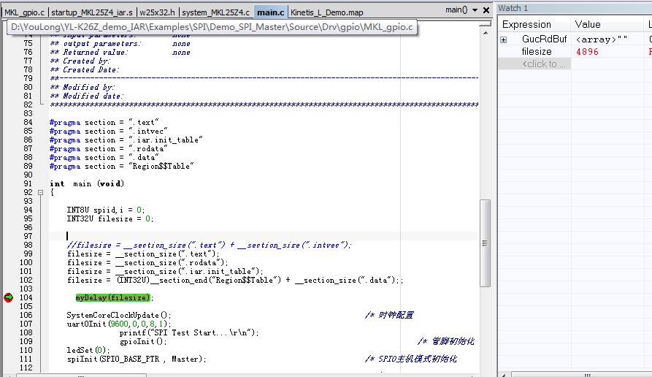Click the filesize value 4896
Screen dimensions: 652x377
tap(587, 52)
